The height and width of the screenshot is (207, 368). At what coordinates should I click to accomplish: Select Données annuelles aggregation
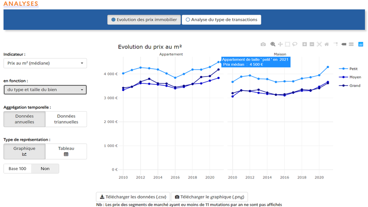tap(24, 119)
